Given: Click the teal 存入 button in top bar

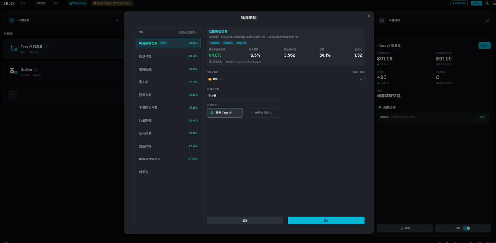Looking at the screenshot, I should coord(477,3).
